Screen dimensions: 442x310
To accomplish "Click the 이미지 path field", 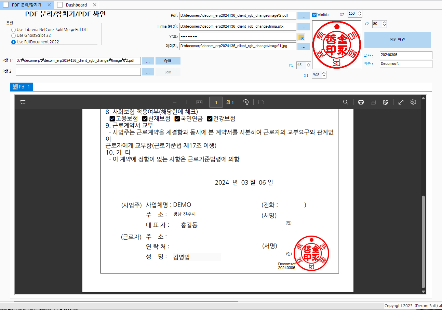I will pos(238,46).
